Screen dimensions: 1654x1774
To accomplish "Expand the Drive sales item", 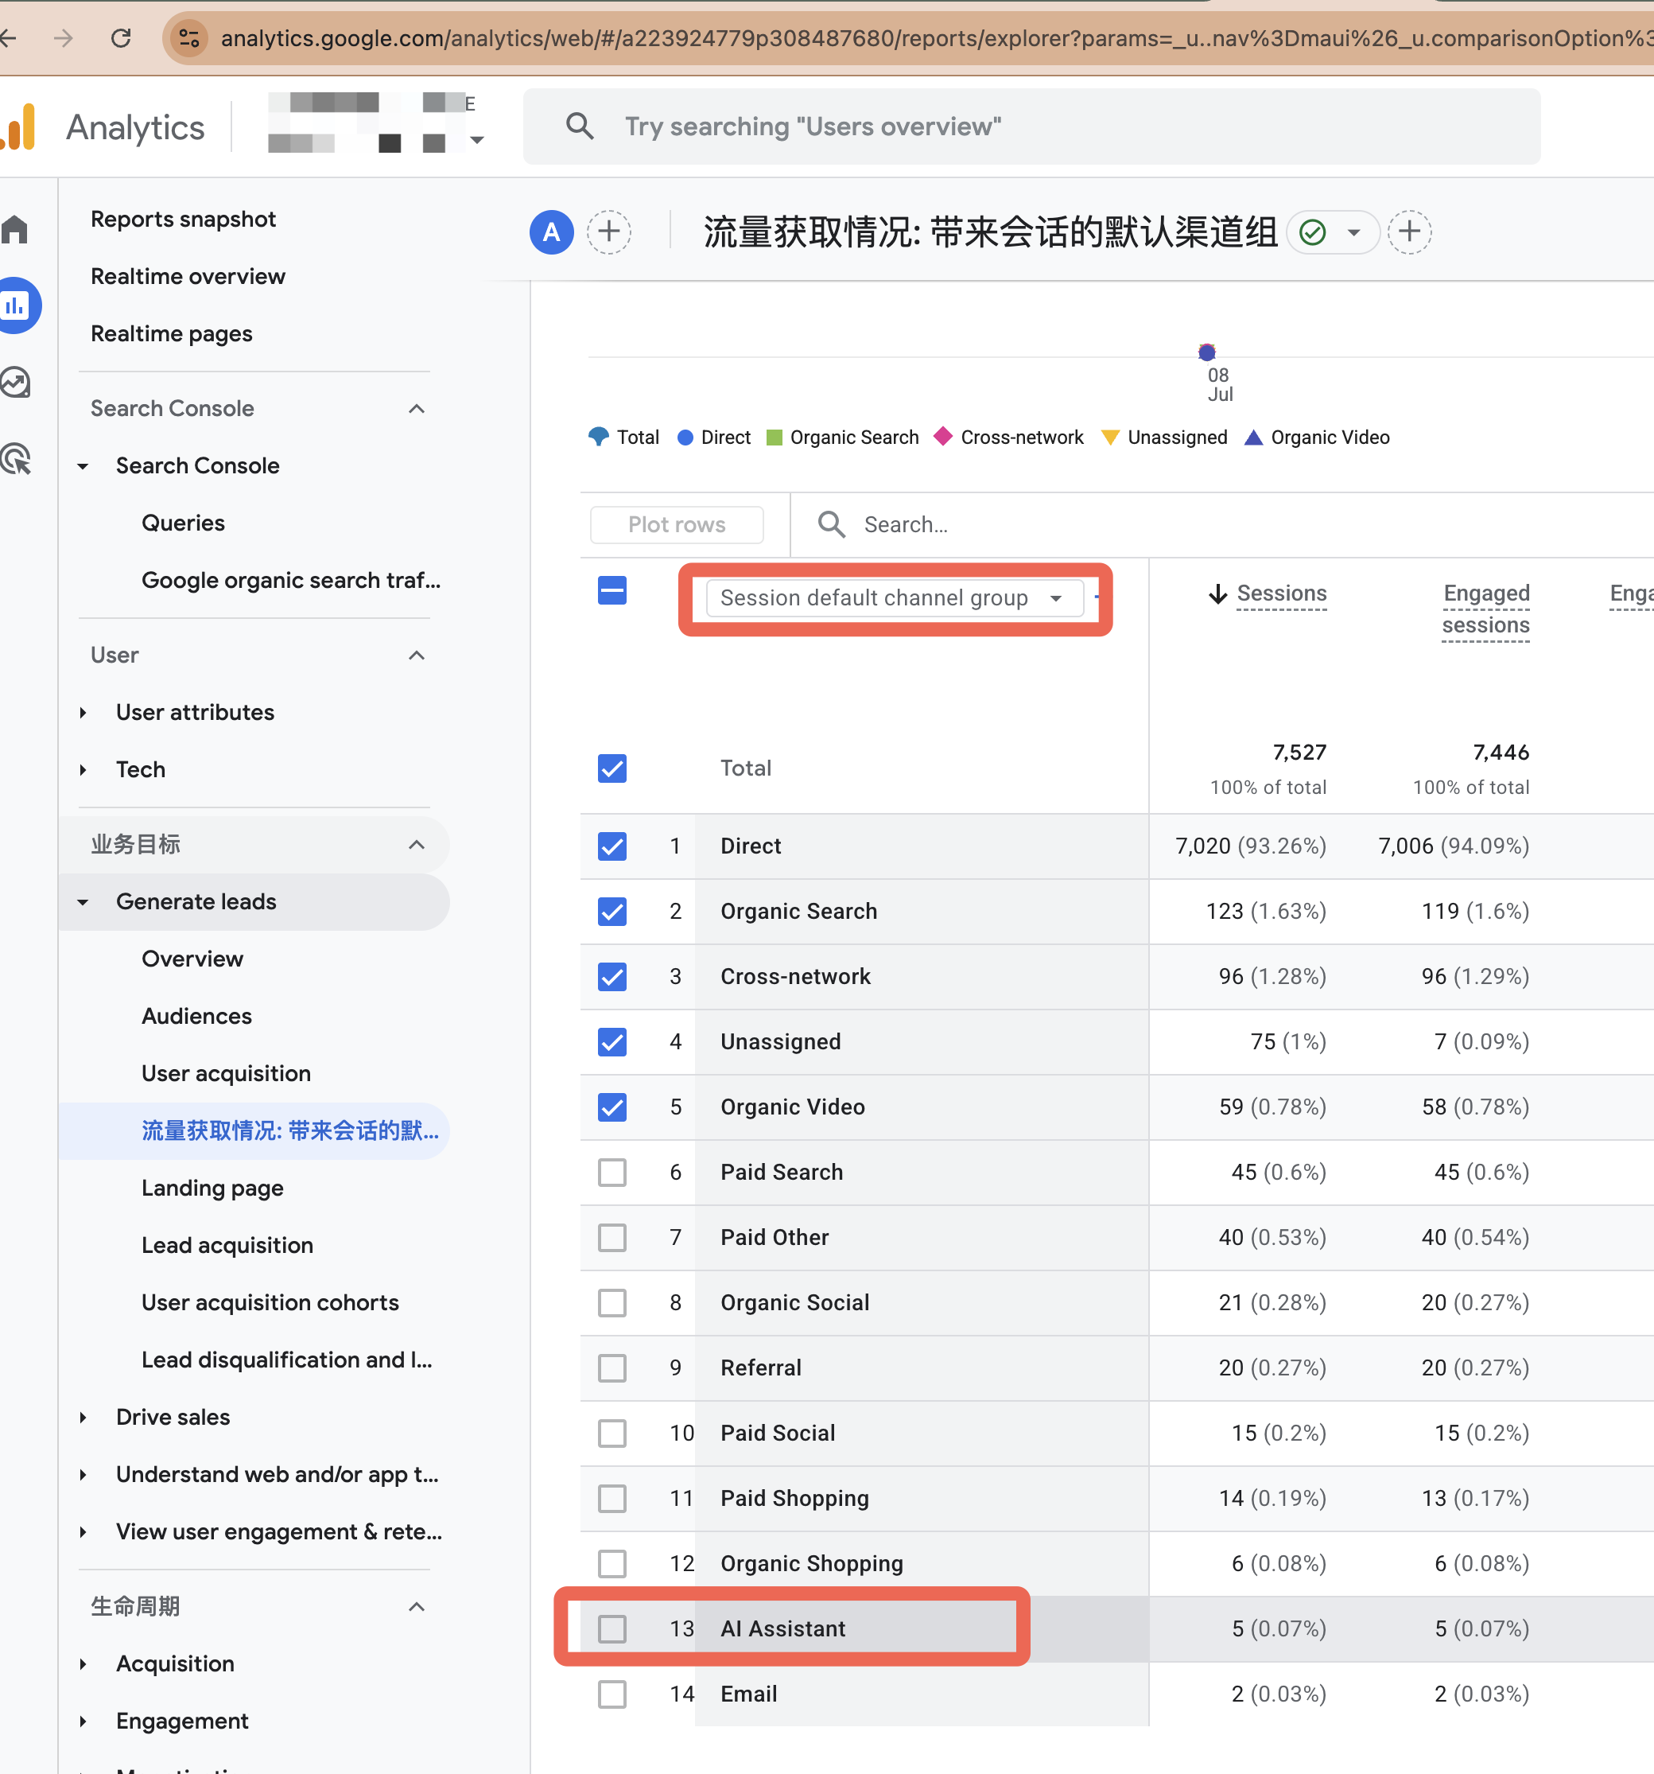I will pyautogui.click(x=83, y=1417).
